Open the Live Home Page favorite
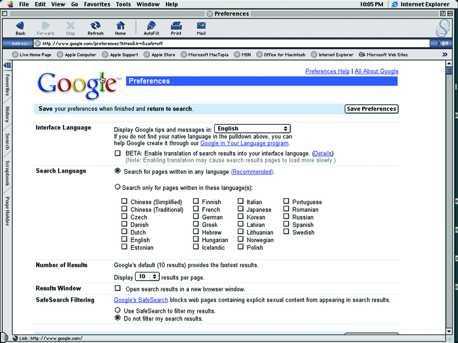458x343 pixels. [31, 54]
